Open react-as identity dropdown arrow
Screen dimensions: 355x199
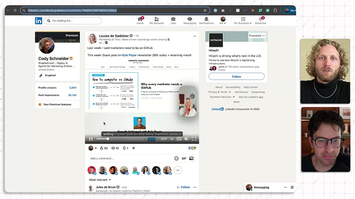96,148
